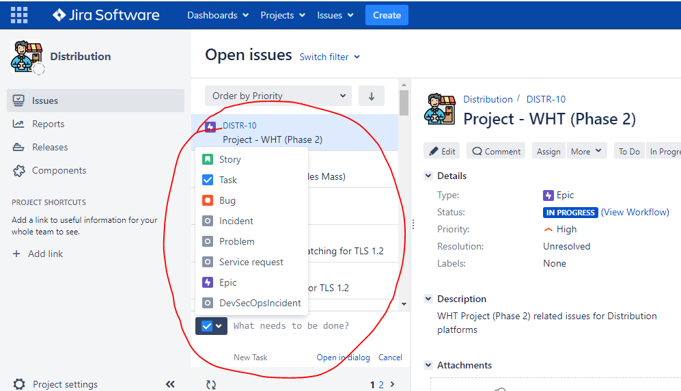Image resolution: width=681 pixels, height=391 pixels.
Task: Click the issue list scroll down arrow
Action: (404, 304)
